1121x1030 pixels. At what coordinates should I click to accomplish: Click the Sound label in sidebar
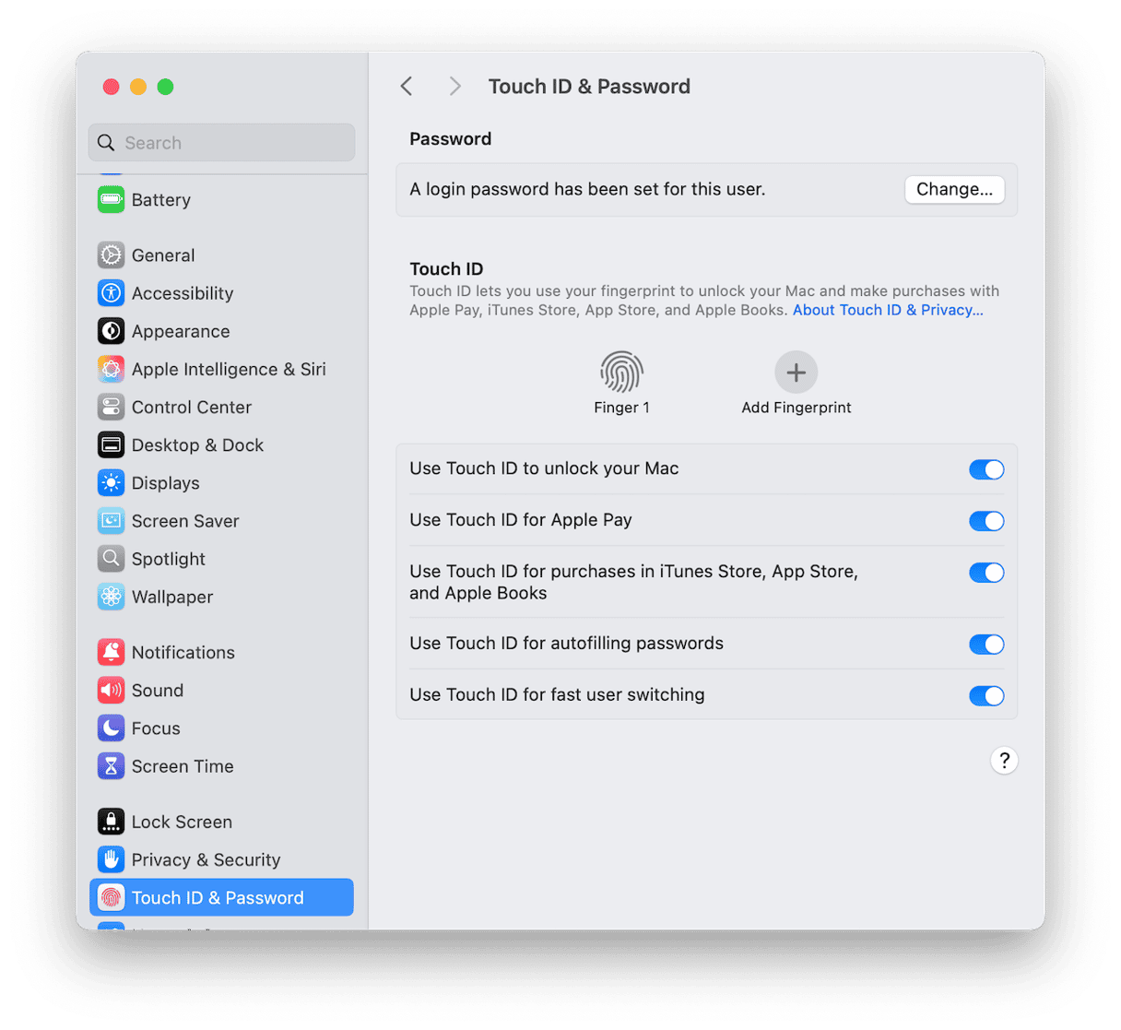pos(158,691)
